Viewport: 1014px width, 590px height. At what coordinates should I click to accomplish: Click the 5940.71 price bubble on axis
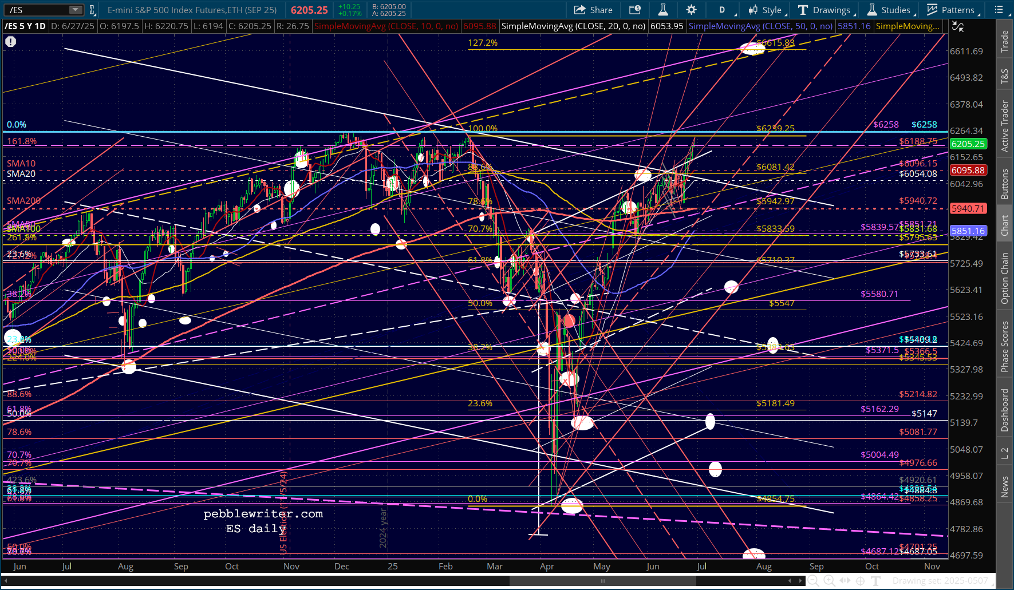pyautogui.click(x=968, y=209)
